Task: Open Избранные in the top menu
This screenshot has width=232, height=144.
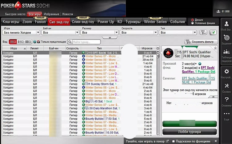Action: 51,14
